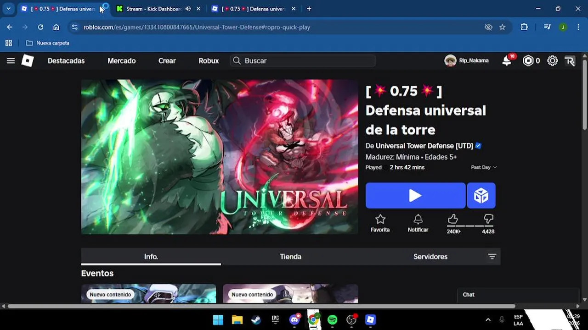Image resolution: width=588 pixels, height=330 pixels.
Task: Mute the Kick Dashboard tab audio
Action: pos(188,9)
